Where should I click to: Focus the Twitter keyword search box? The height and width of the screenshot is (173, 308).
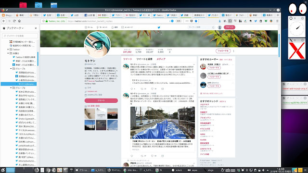pos(201,27)
